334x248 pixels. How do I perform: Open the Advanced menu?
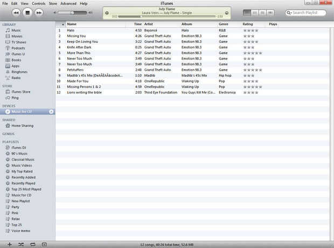tap(68, 3)
